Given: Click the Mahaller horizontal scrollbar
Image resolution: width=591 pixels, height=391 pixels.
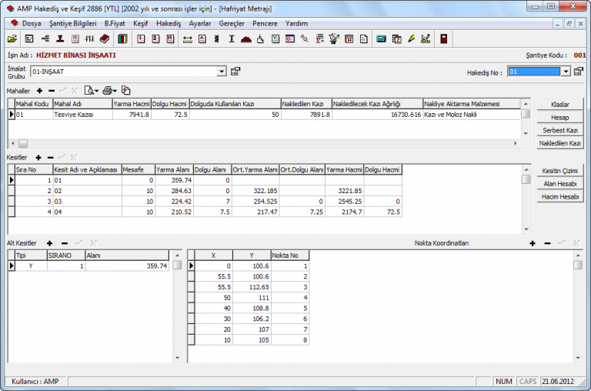Looking at the screenshot, I should [262, 143].
